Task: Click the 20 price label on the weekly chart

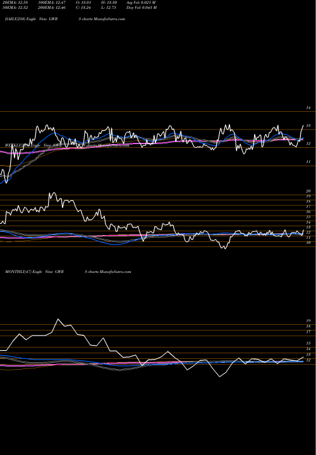Action: pos(308,191)
